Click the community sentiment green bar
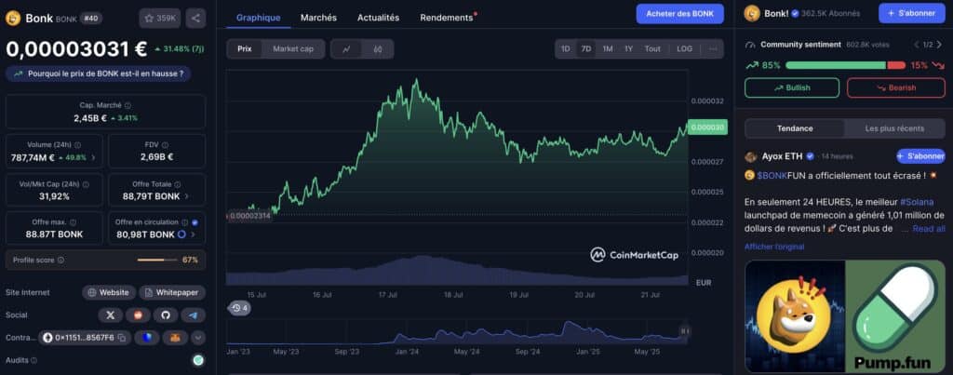Viewport: 953px width, 375px height. (x=836, y=65)
